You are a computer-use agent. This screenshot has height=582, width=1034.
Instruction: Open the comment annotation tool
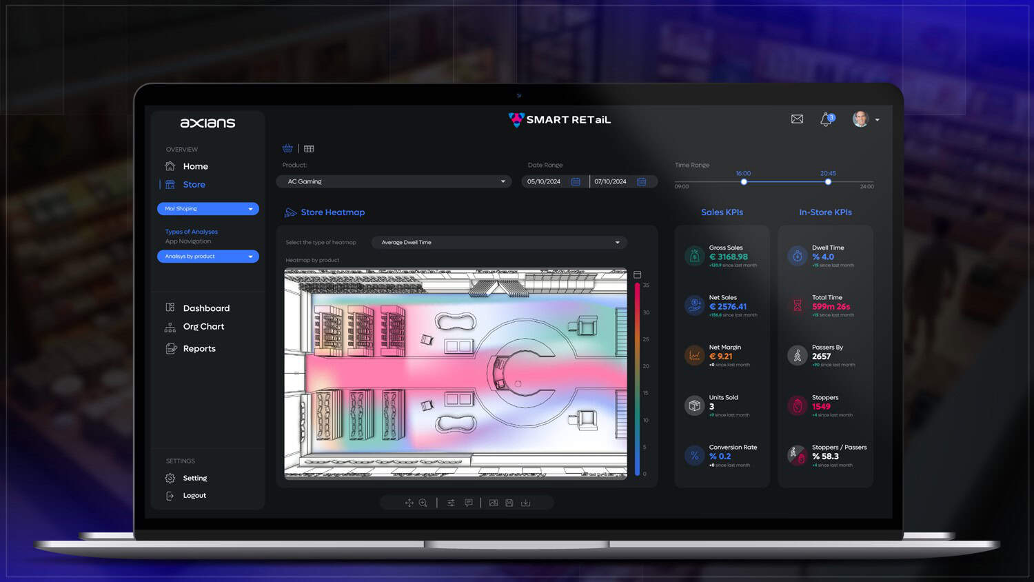pyautogui.click(x=469, y=503)
